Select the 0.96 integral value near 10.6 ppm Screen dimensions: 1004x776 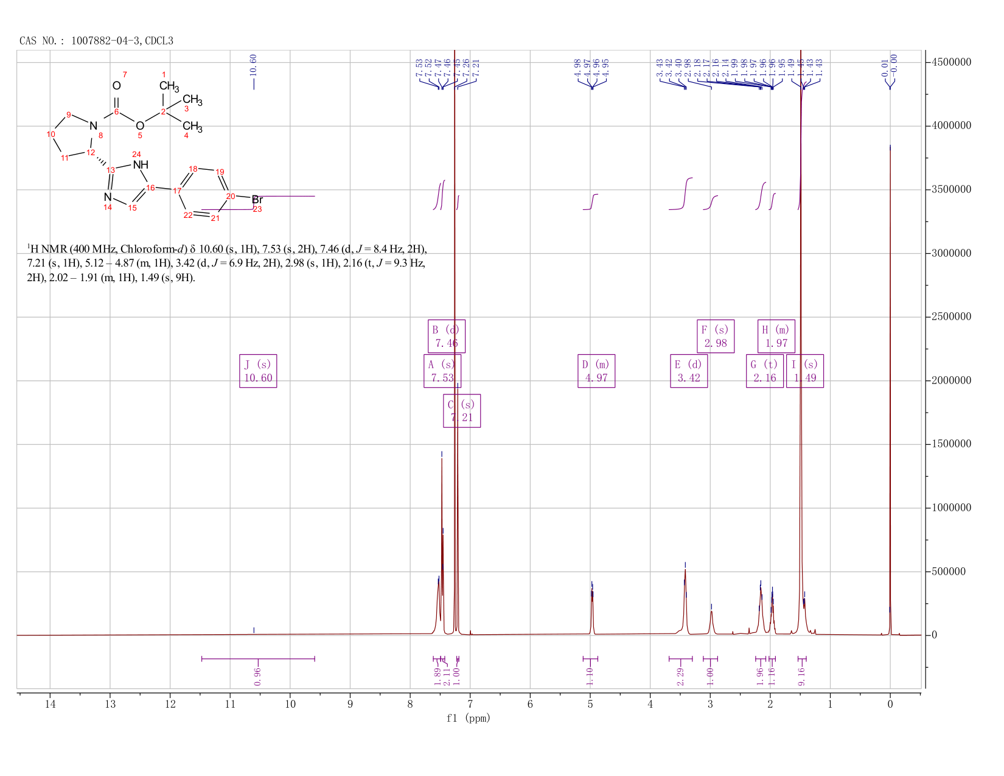pyautogui.click(x=257, y=676)
